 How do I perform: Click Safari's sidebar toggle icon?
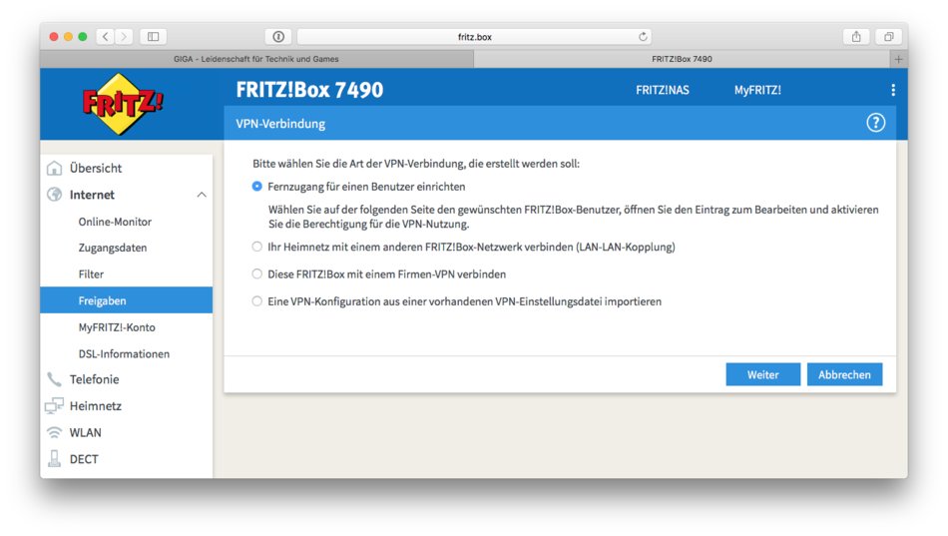(153, 37)
